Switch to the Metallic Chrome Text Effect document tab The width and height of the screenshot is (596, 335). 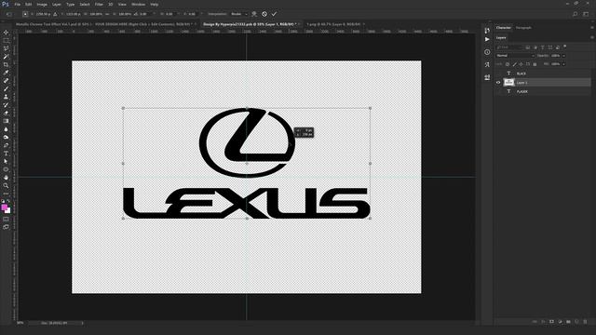[x=104, y=24]
